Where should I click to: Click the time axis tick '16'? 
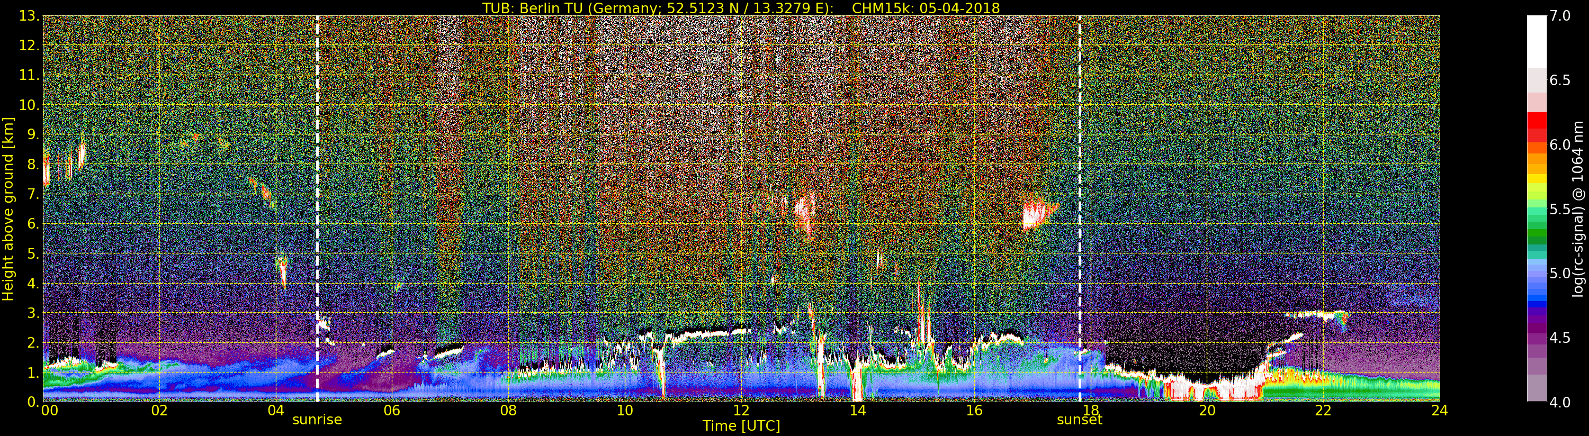tap(974, 411)
